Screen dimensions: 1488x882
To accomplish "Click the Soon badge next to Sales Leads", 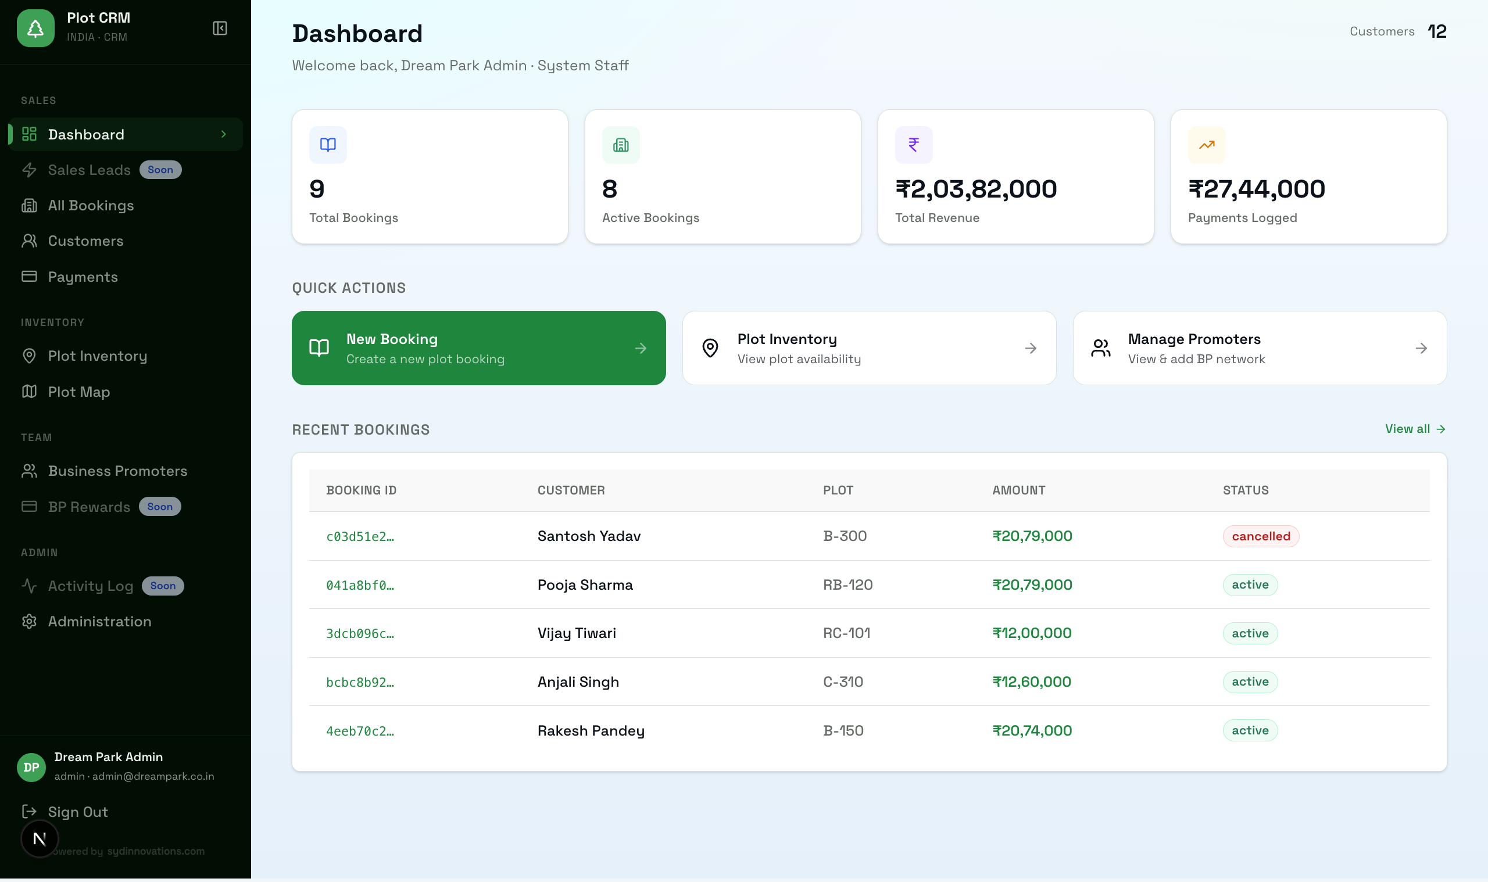I will (161, 170).
